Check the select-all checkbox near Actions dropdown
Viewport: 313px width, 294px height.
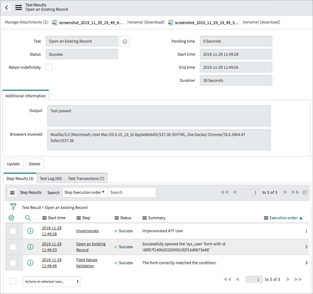tap(13, 281)
